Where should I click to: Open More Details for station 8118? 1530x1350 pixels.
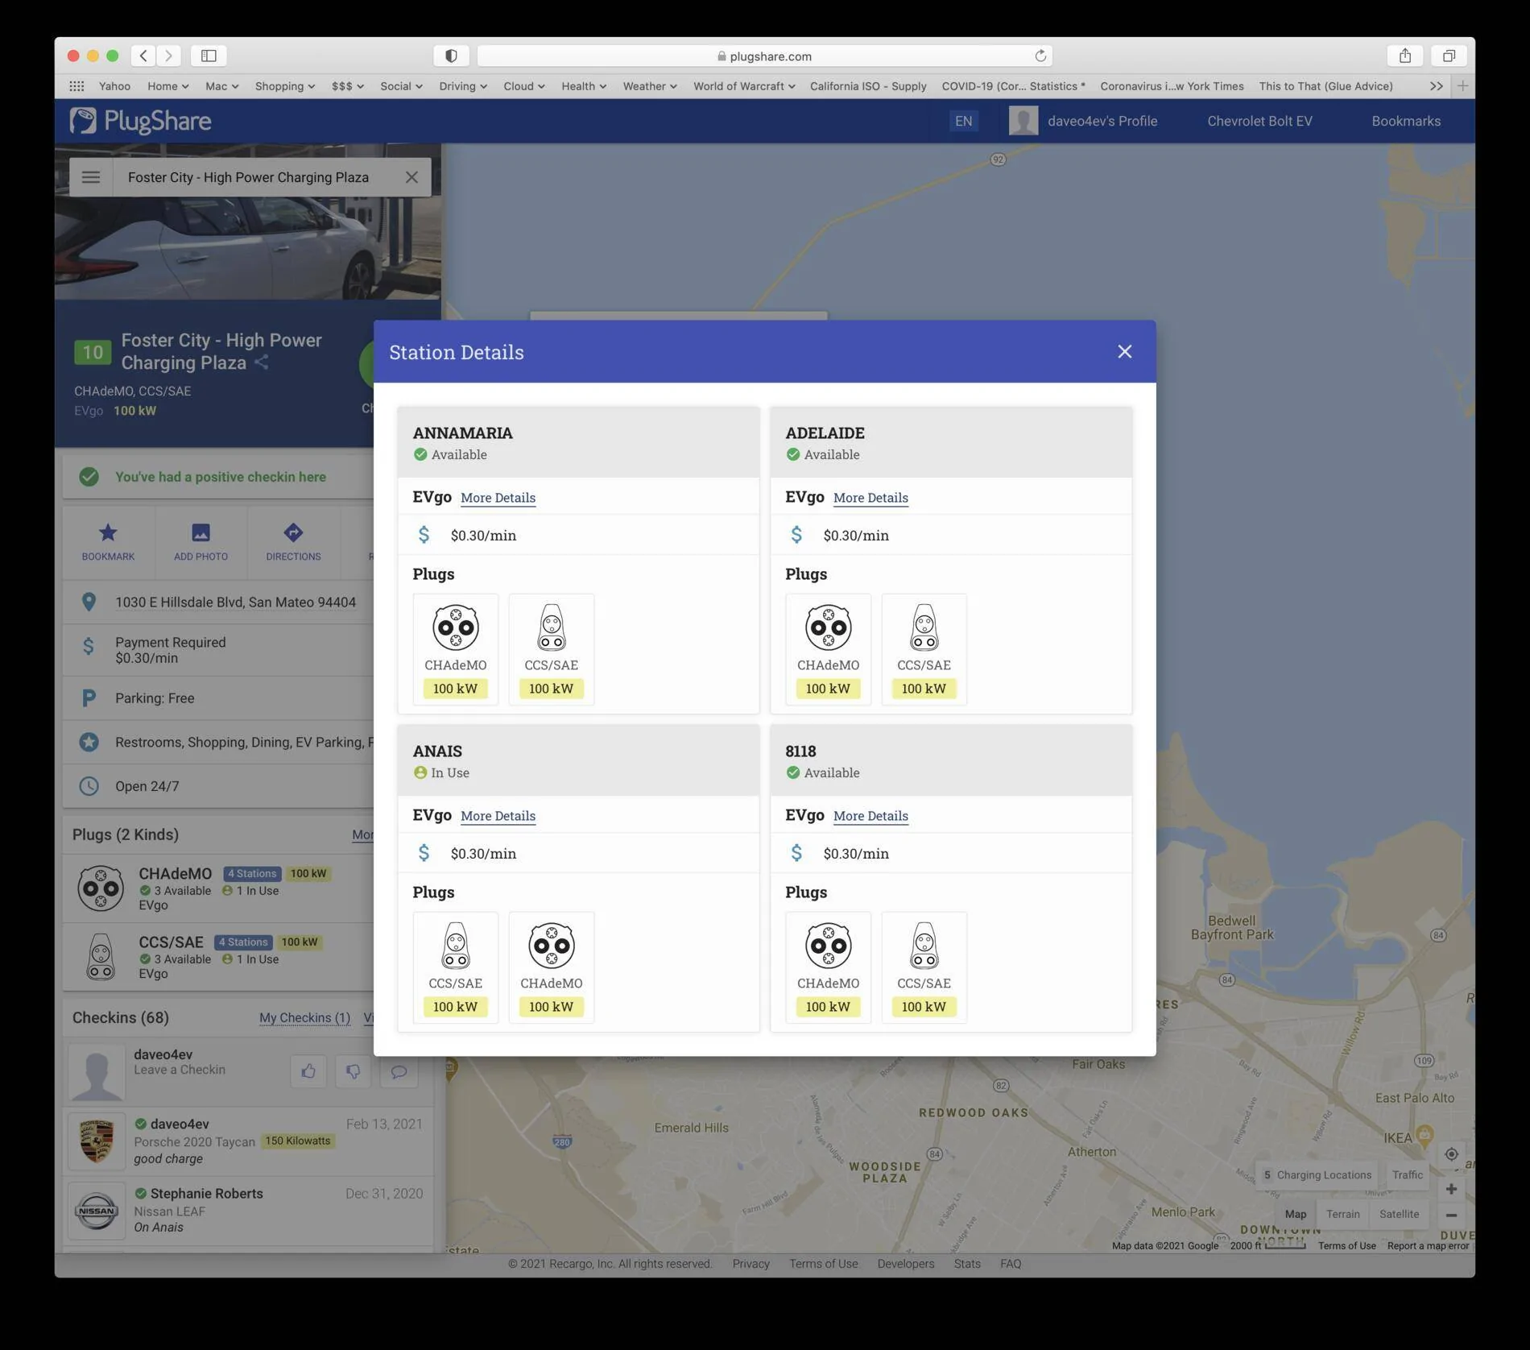(x=870, y=816)
